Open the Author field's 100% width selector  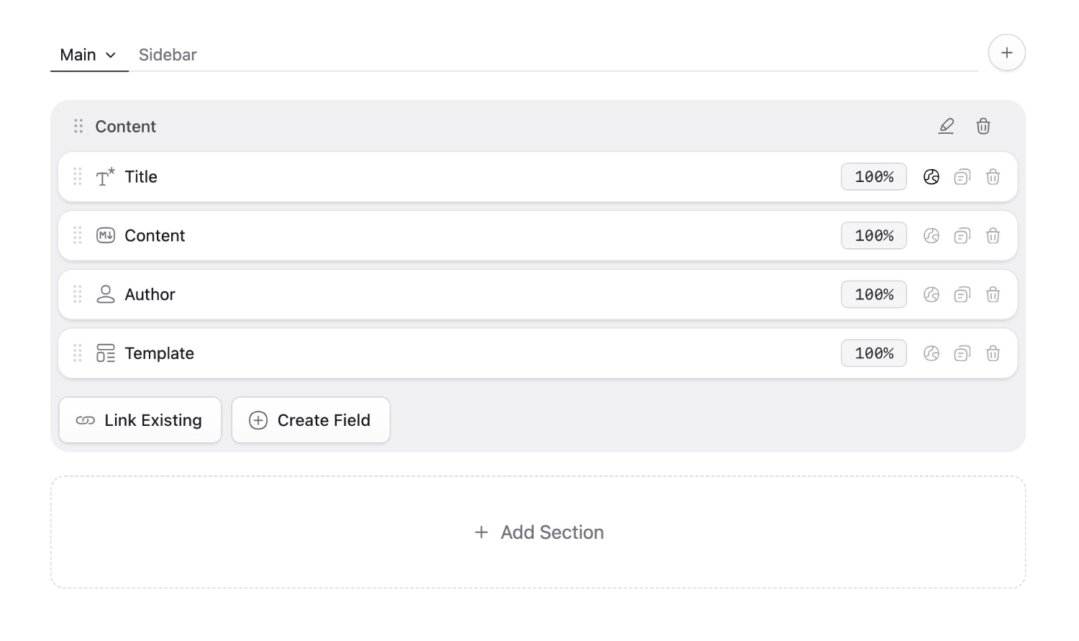tap(874, 295)
